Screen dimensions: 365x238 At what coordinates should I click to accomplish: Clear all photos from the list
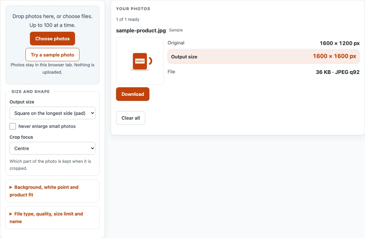[x=131, y=118]
